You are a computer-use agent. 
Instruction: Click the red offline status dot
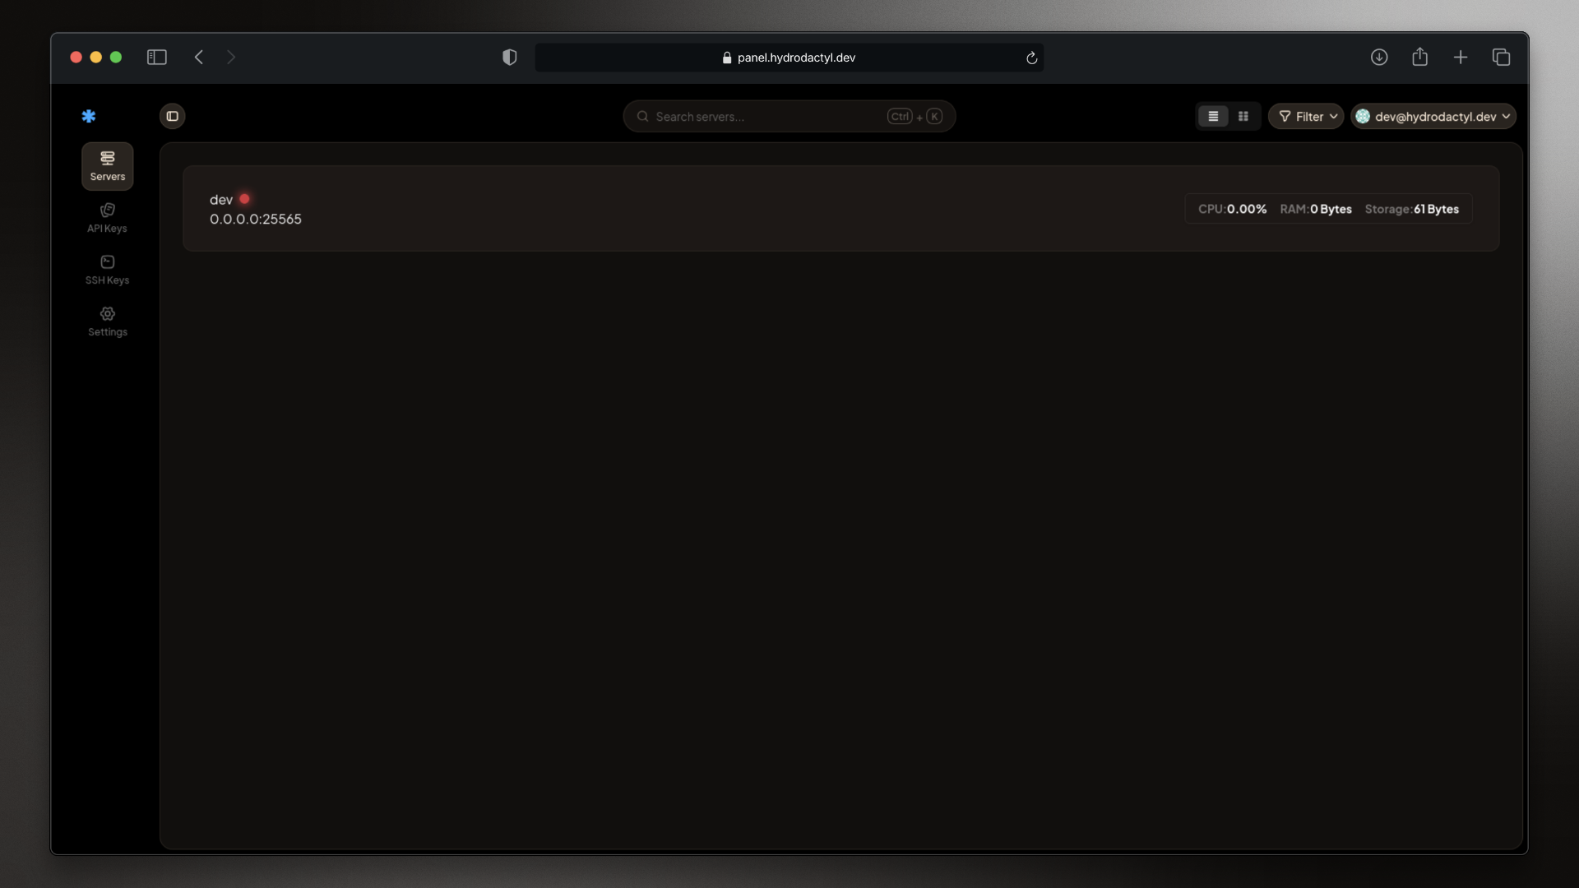[x=244, y=199]
